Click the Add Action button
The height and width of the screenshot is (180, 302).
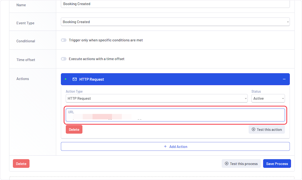coord(175,147)
